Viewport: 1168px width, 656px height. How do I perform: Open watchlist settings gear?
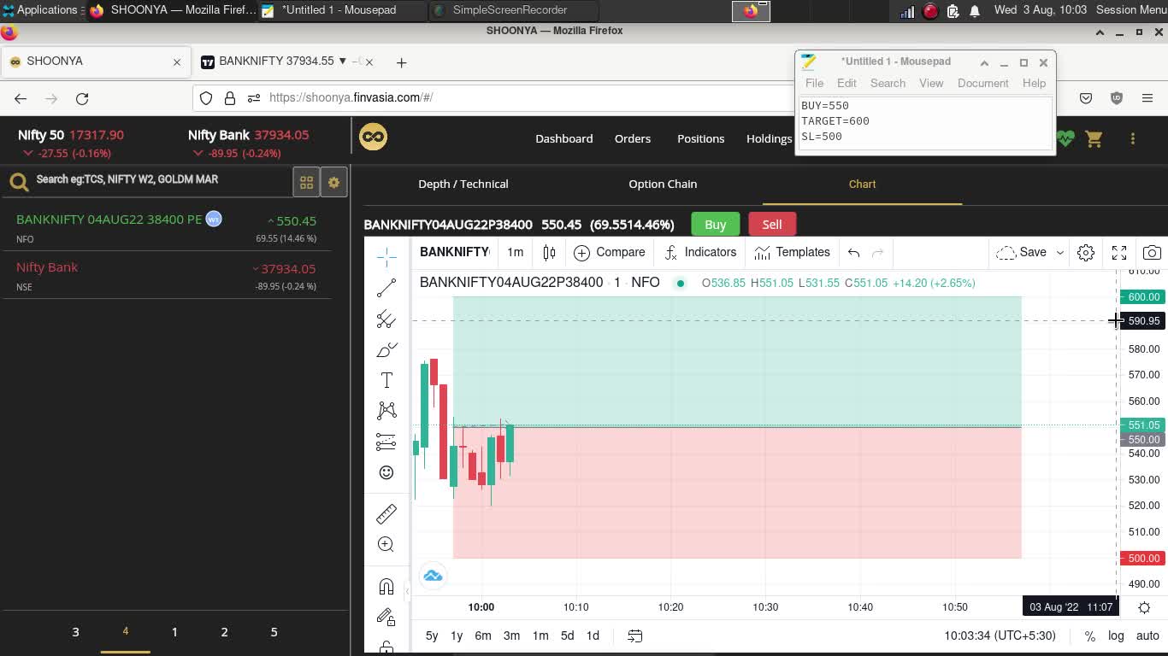[333, 182]
